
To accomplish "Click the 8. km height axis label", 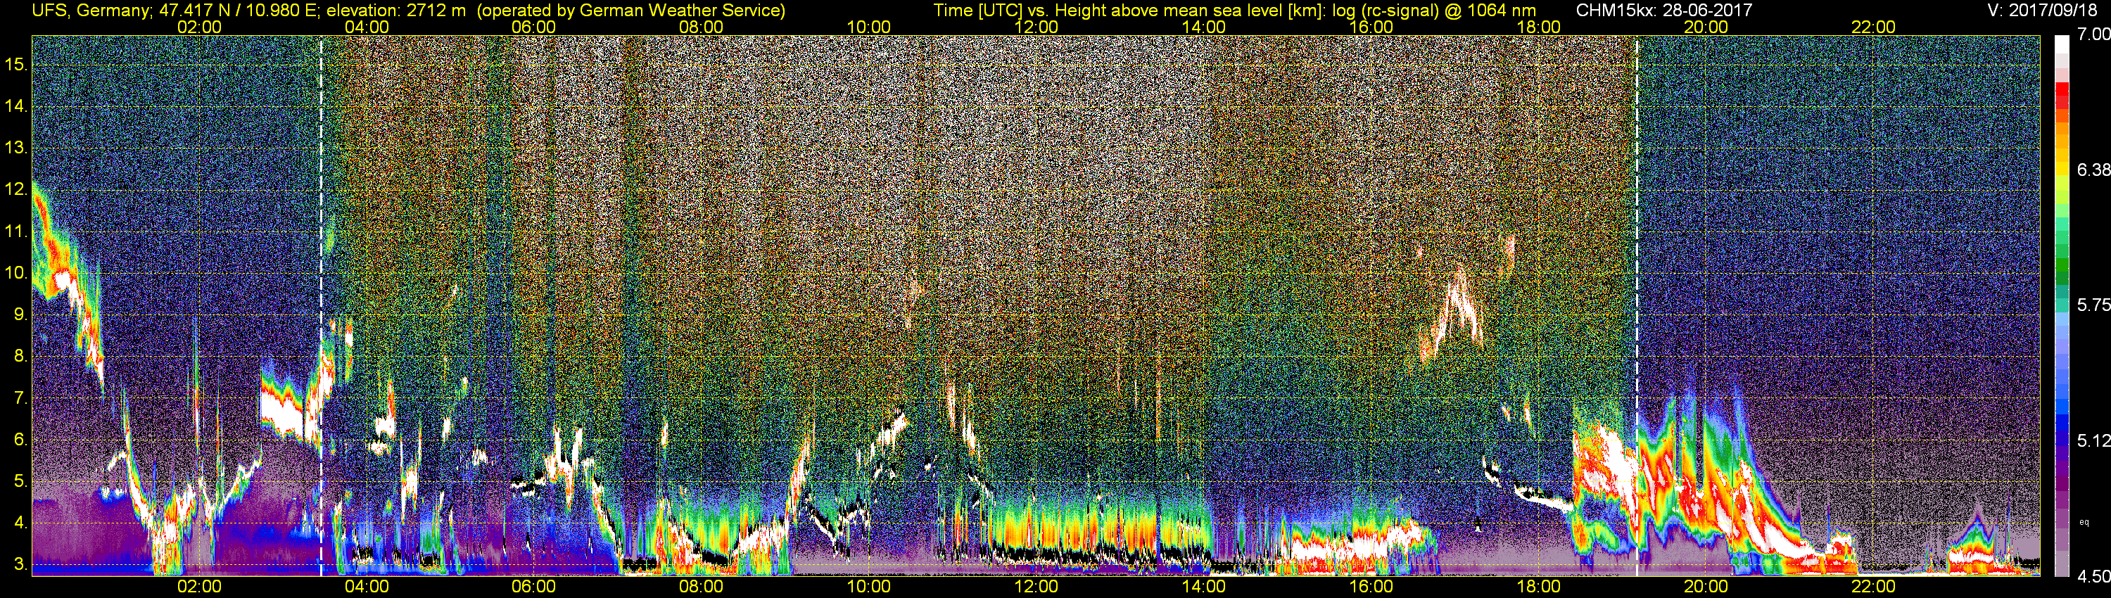I will (x=20, y=357).
